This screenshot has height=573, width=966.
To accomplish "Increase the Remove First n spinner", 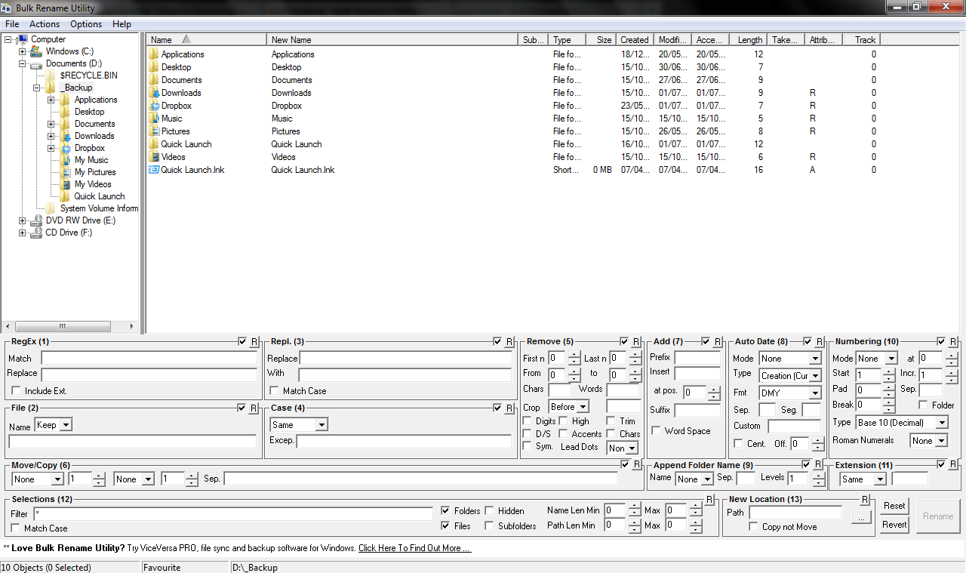I will [x=574, y=356].
